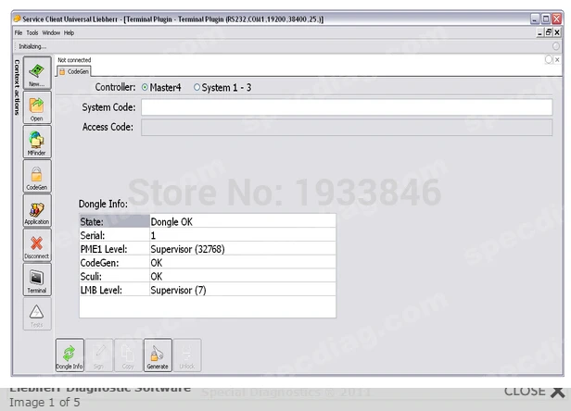This screenshot has width=571, height=411.
Task: Click the Generate code icon
Action: point(158,355)
